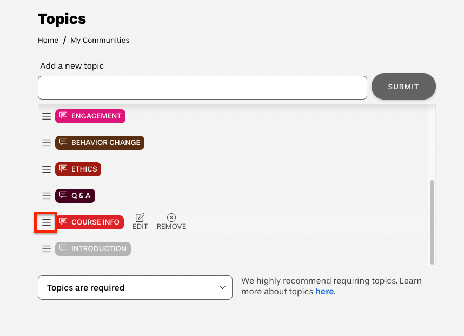This screenshot has height=336, width=464.
Task: Click the reorder handle next to Ethics
Action: (47, 169)
